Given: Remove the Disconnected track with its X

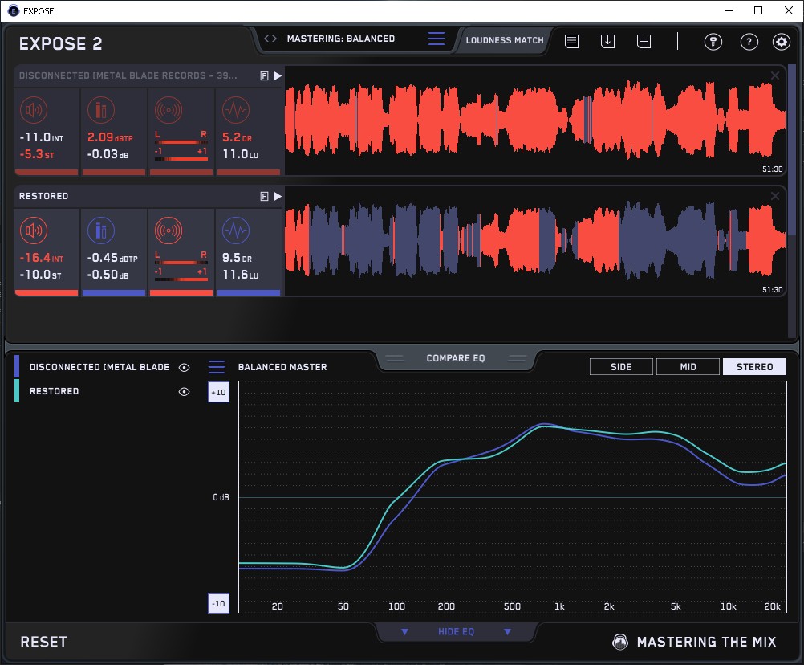Looking at the screenshot, I should (x=775, y=76).
